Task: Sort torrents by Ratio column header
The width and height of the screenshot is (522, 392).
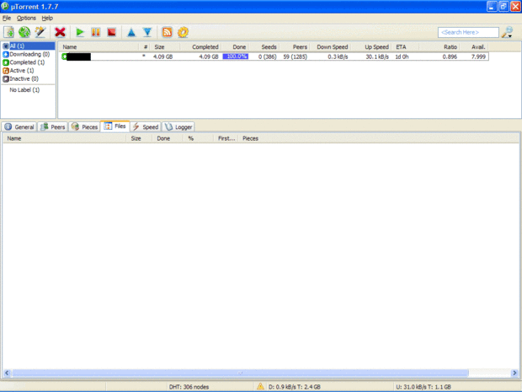Action: (439, 47)
